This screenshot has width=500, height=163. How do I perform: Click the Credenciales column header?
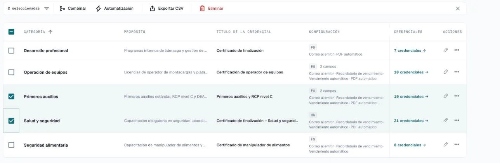click(408, 32)
